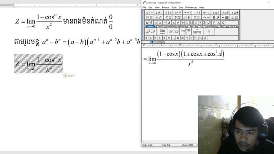Switch to the Trig tab
Viewport: 274px width, 154px height.
point(202,27)
